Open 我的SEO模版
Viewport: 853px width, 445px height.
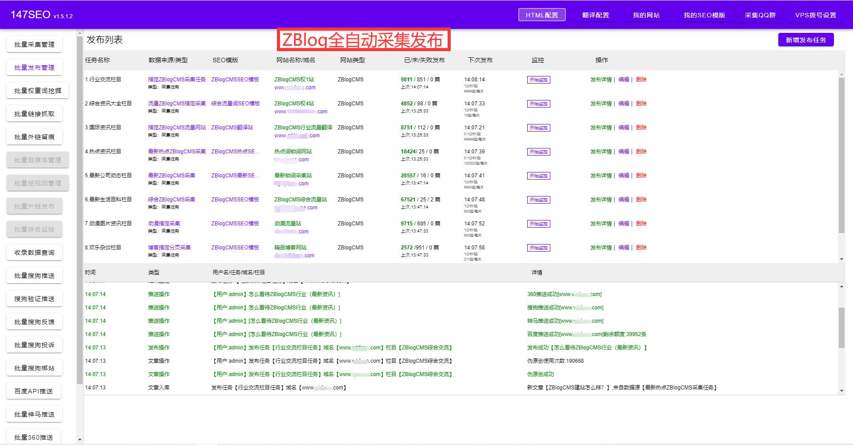coord(705,15)
